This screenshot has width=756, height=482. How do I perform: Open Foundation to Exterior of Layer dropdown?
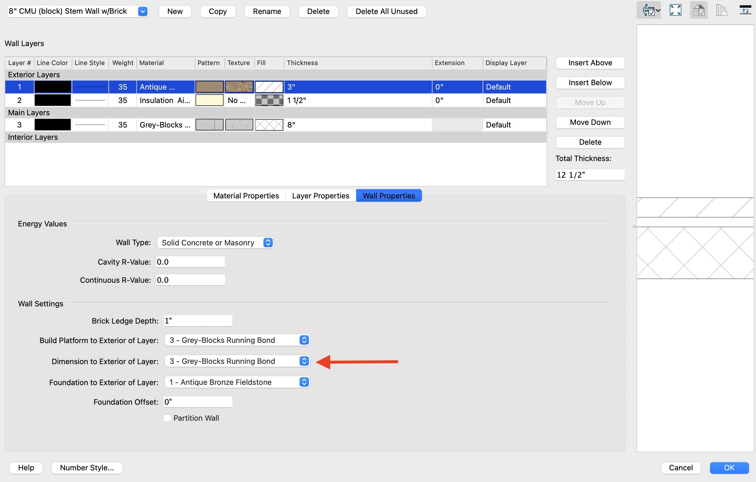pos(237,382)
